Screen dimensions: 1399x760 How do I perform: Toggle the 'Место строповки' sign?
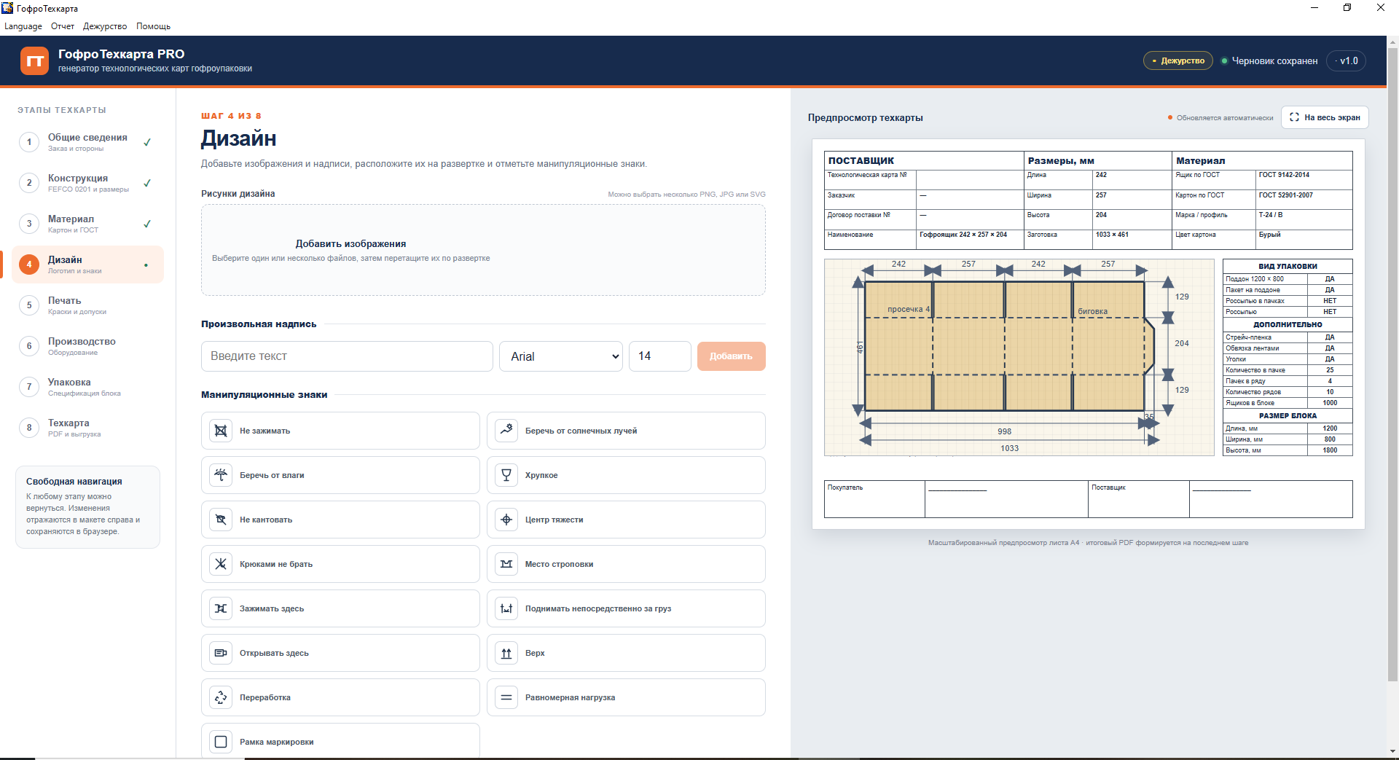click(x=626, y=564)
